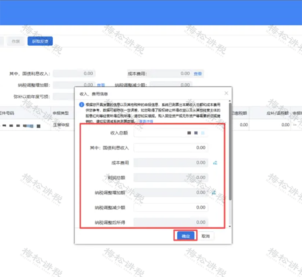Click the 纳税调整增加额 field in dialog
302x277 pixels.
click(x=171, y=193)
